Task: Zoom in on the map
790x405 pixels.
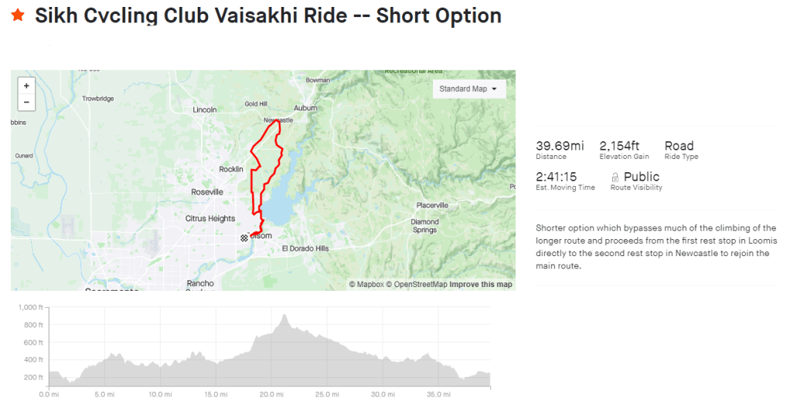Action: [26, 86]
